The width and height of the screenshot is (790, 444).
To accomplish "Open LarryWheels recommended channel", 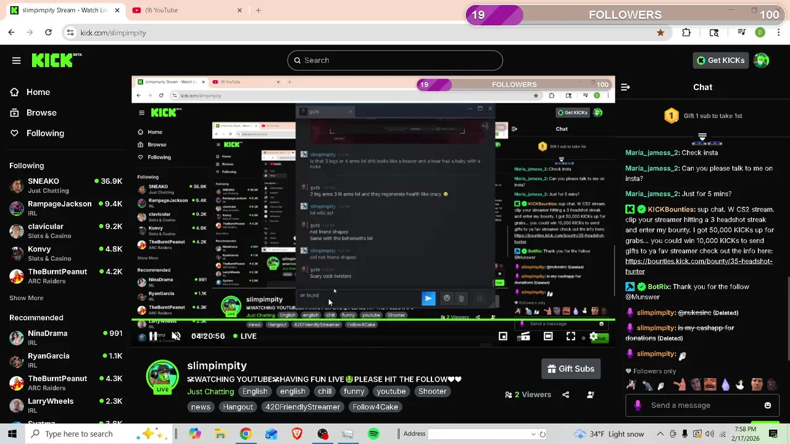I will coord(65,405).
